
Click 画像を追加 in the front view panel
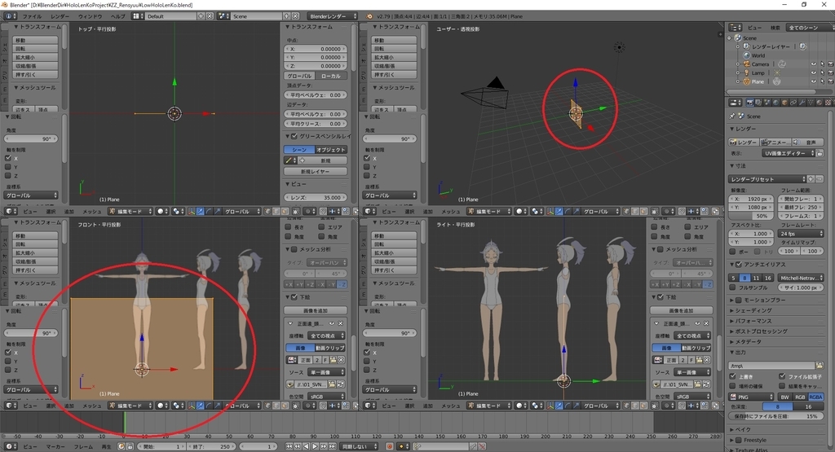pos(316,310)
